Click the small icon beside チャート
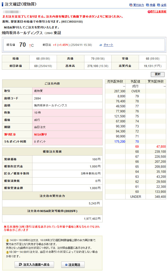 [x=100, y=45]
